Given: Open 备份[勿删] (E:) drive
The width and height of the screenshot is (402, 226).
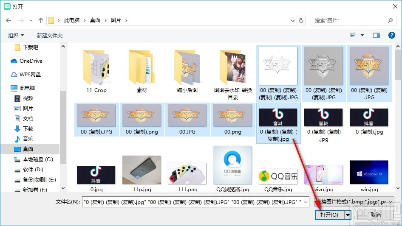Looking at the screenshot, I should point(35,180).
